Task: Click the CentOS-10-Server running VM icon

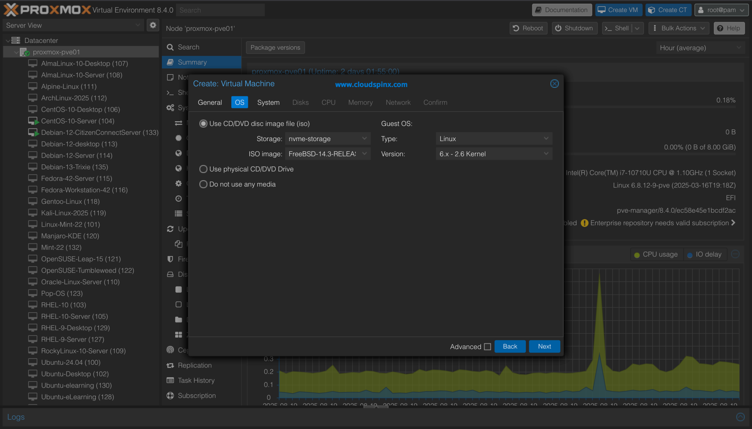Action: tap(33, 121)
